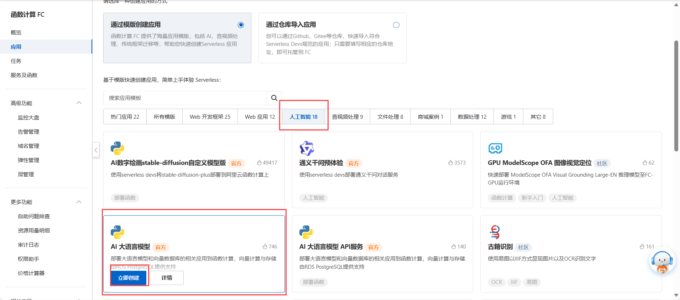Click 新手入门 tag on GPU card

(x=532, y=198)
